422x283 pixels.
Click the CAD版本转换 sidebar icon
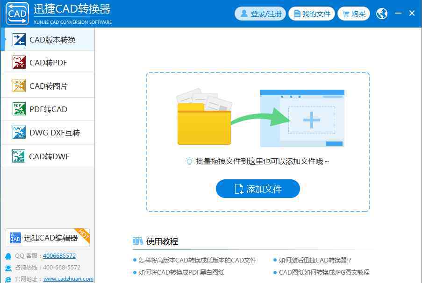(19, 40)
